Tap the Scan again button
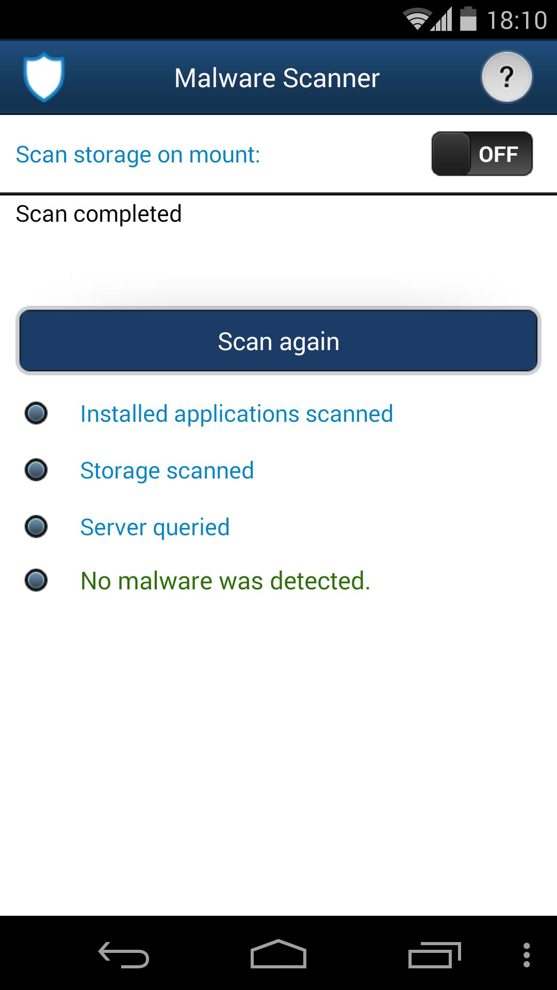557x990 pixels. pyautogui.click(x=278, y=341)
